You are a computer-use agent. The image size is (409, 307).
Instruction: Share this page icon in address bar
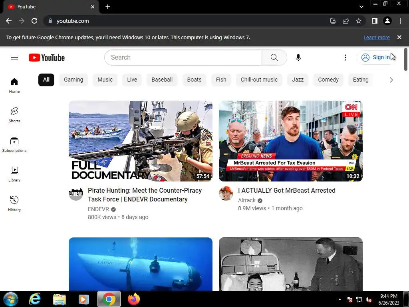click(346, 21)
